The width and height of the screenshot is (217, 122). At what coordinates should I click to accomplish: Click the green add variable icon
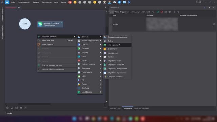click(x=158, y=12)
